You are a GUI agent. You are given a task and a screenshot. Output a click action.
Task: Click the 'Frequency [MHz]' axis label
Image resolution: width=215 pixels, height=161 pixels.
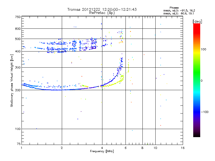(x=102, y=151)
